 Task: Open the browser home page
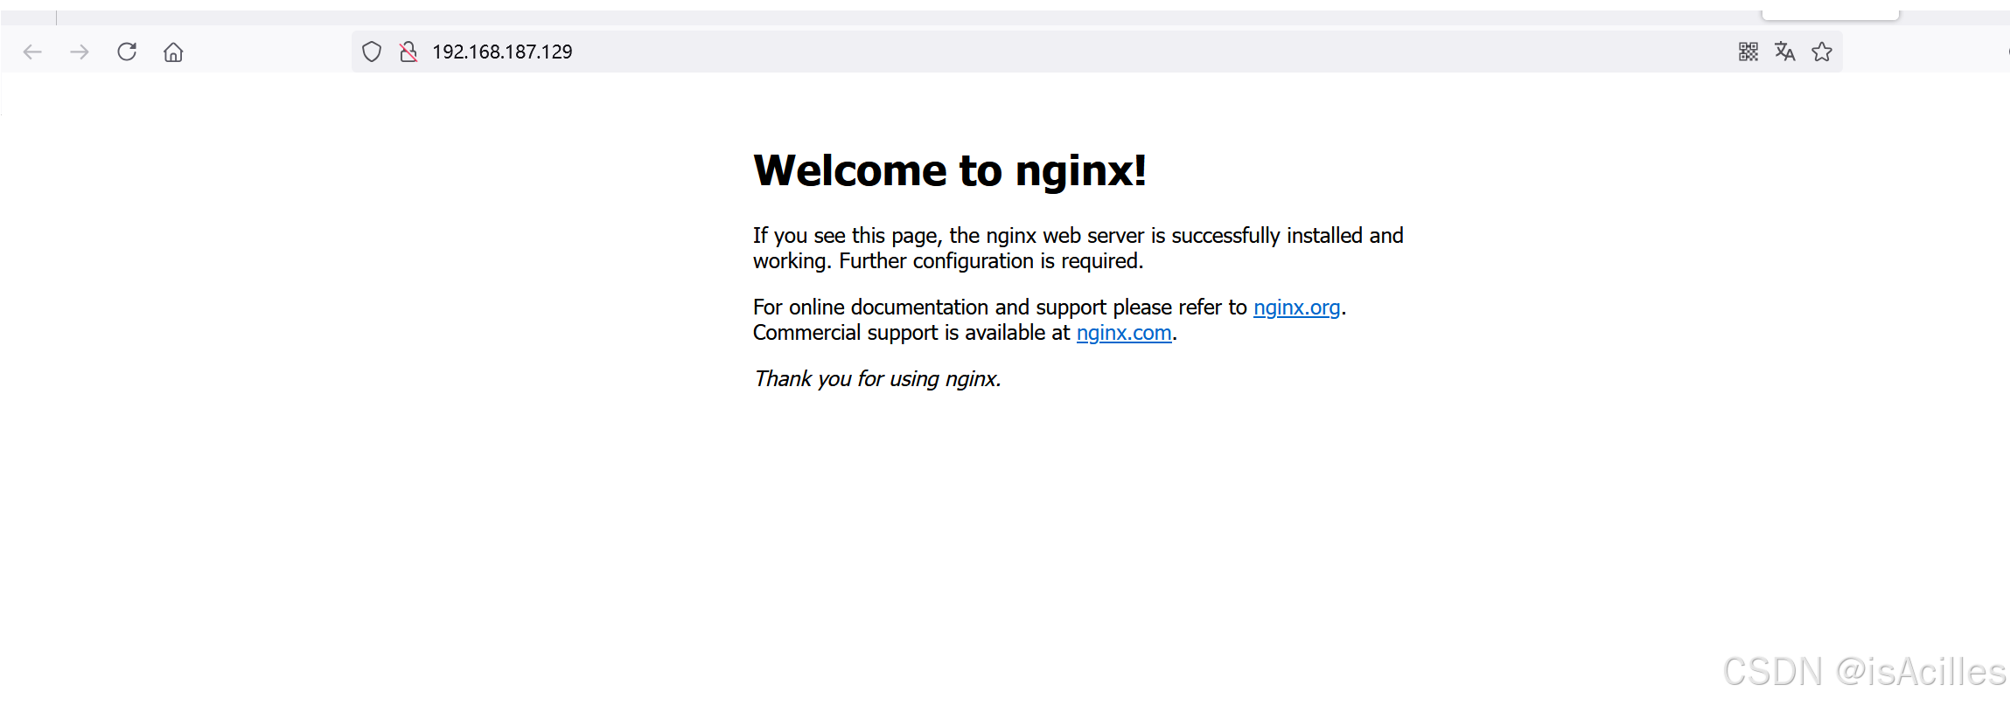click(x=173, y=52)
